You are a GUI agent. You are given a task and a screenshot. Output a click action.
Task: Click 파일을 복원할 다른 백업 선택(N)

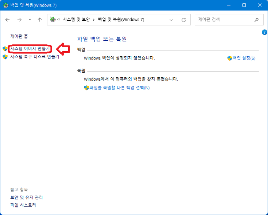coord(120,88)
